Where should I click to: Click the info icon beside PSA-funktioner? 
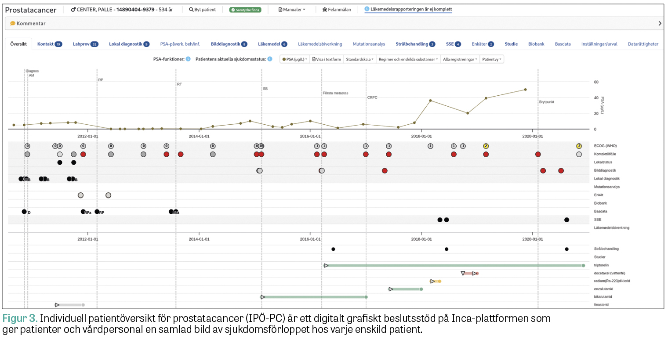pyautogui.click(x=188, y=59)
